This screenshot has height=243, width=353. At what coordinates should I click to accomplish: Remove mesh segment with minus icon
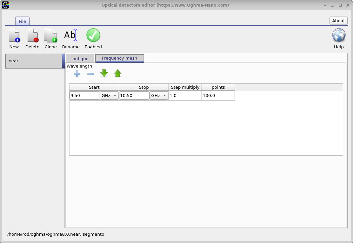click(x=91, y=73)
